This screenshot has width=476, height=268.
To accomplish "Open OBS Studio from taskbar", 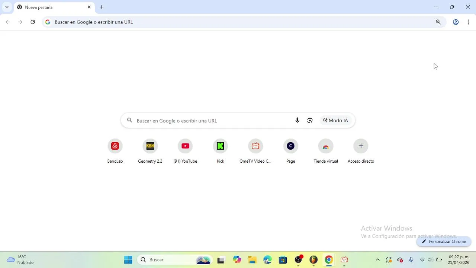I will click(299, 260).
